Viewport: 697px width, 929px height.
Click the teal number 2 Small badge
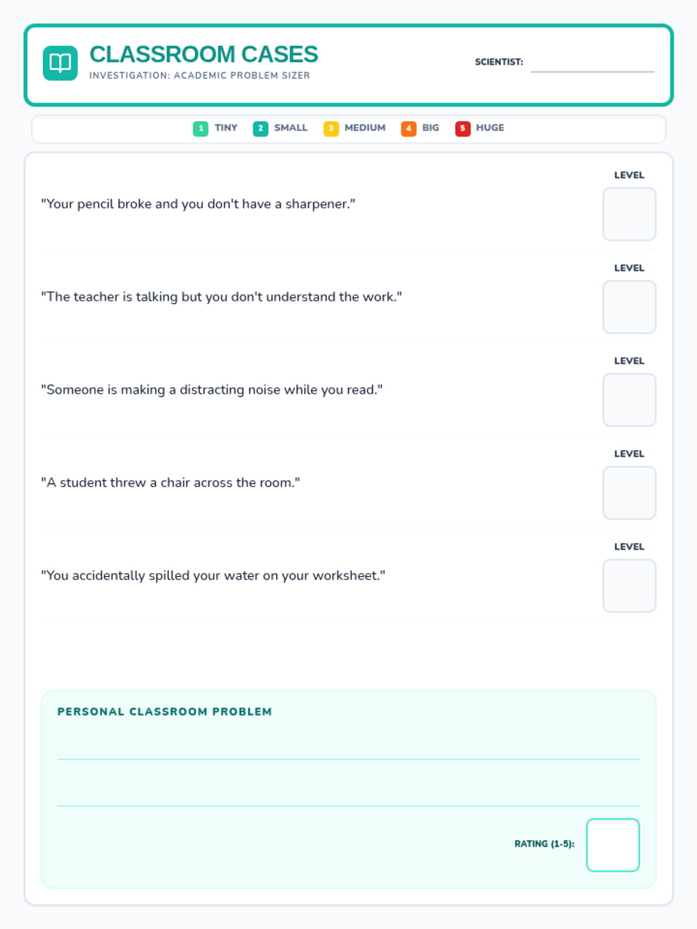(260, 128)
